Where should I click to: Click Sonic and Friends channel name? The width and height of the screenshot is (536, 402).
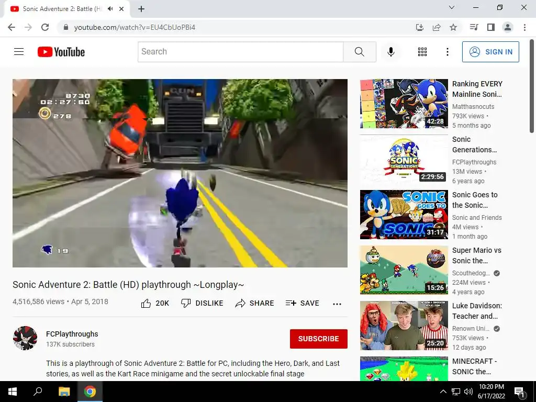477,217
